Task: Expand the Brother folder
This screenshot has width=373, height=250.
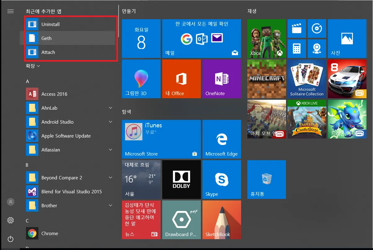Action: (x=111, y=205)
